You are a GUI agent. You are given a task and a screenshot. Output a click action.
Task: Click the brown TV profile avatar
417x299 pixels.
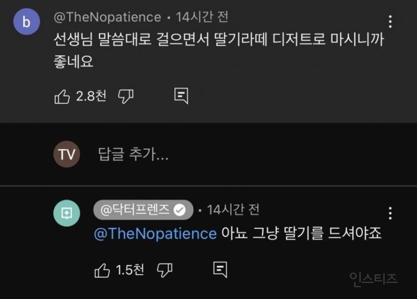67,154
